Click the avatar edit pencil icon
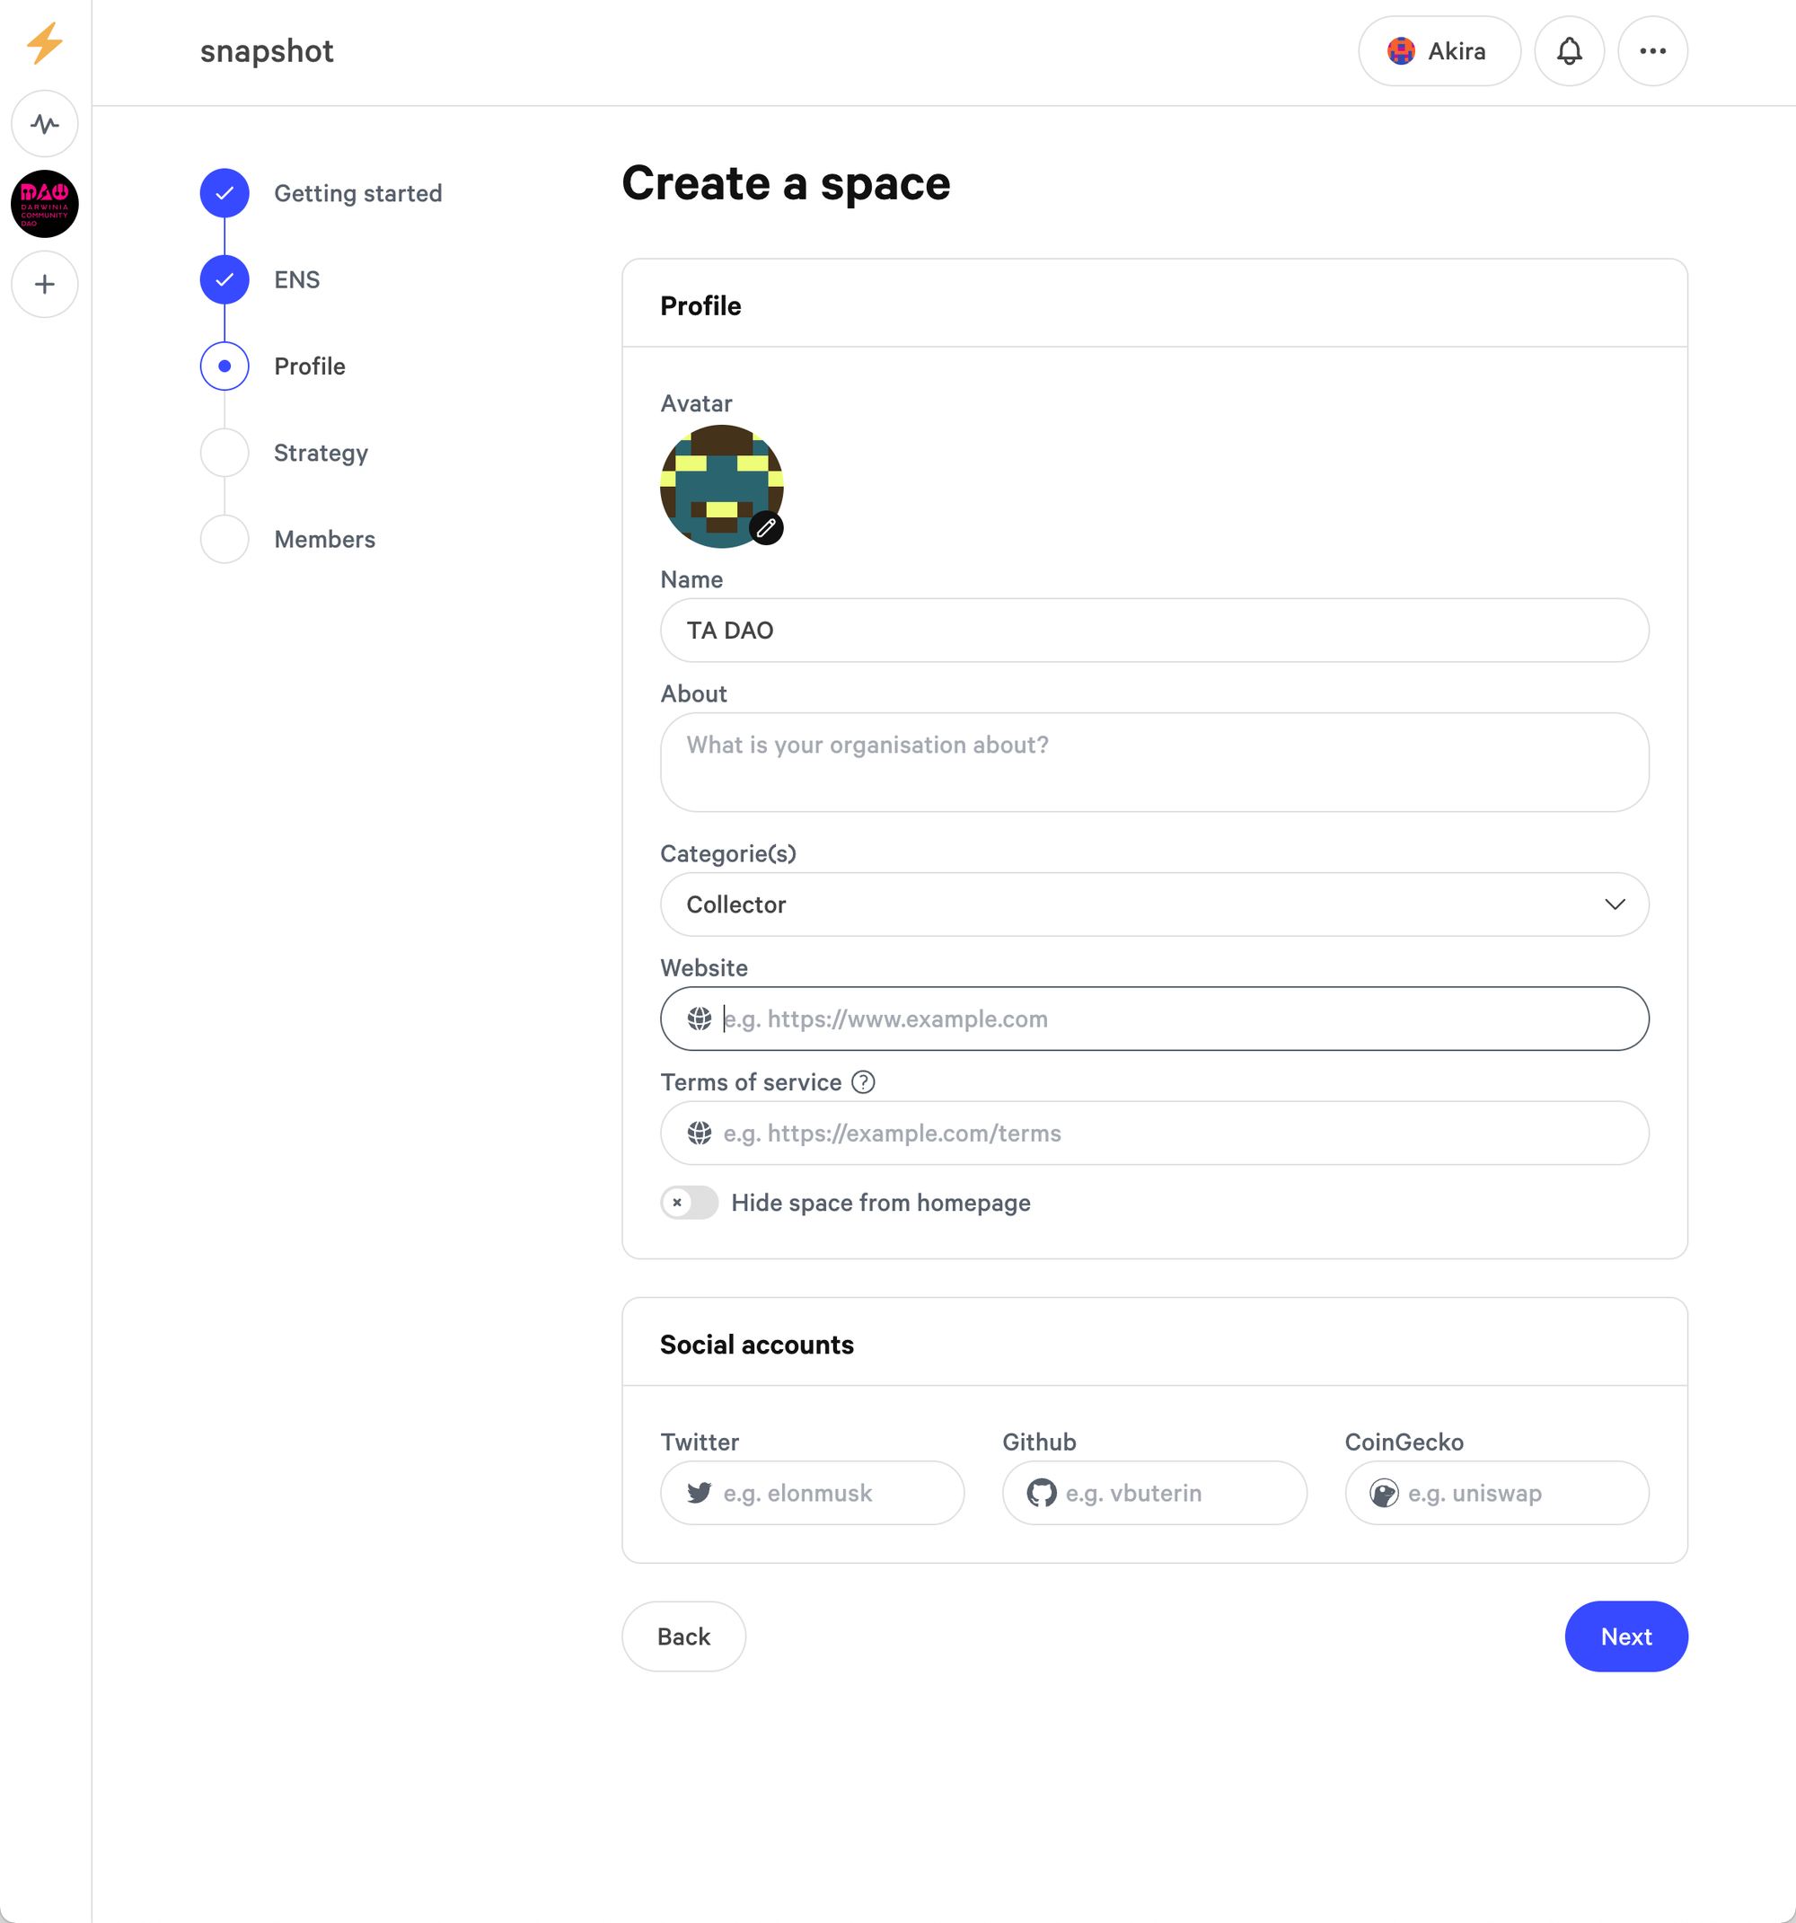 click(766, 528)
